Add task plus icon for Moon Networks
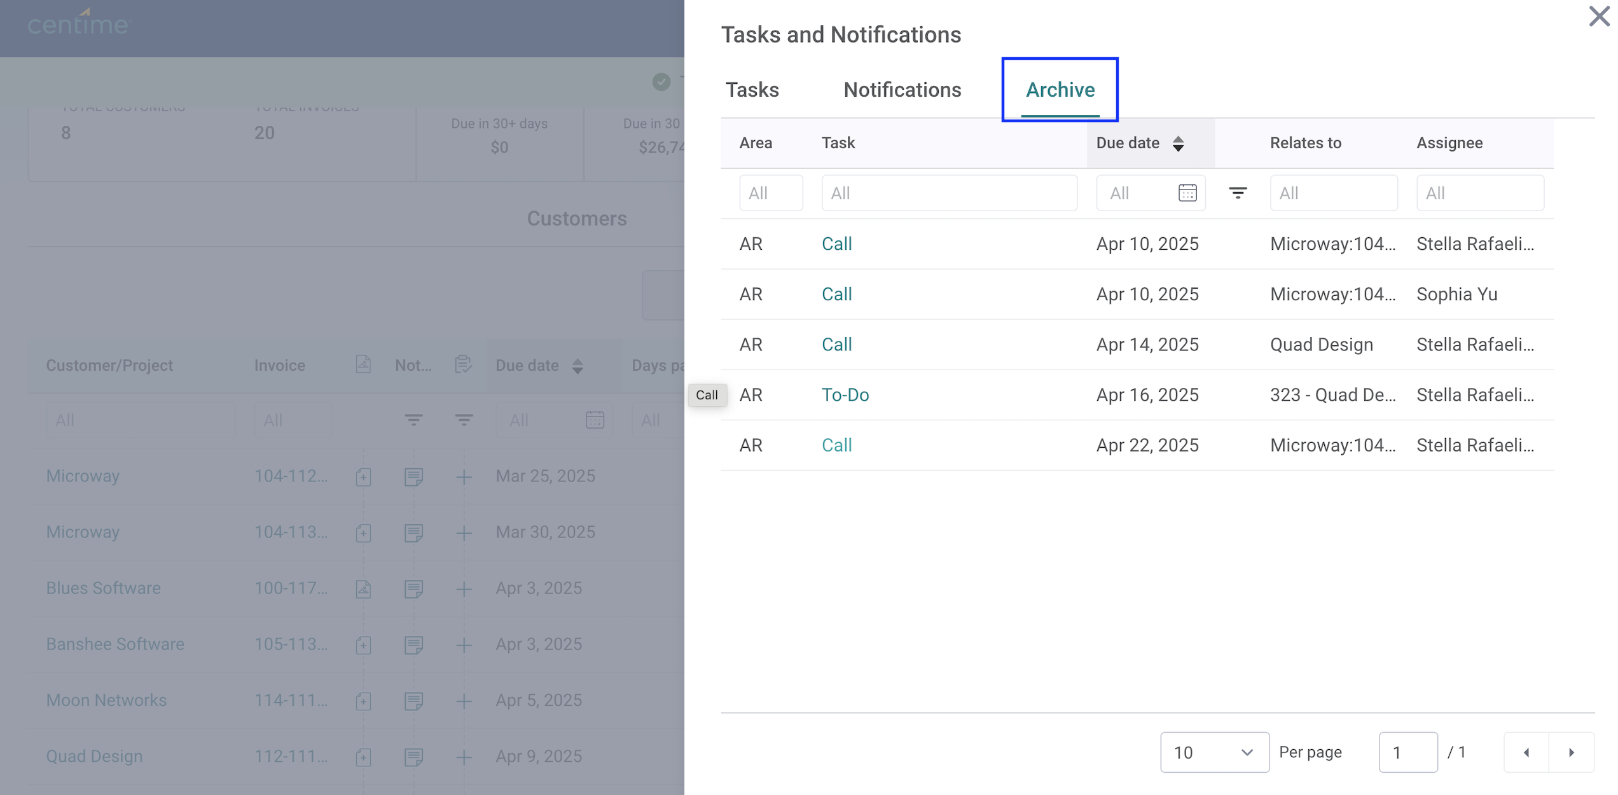 point(464,701)
